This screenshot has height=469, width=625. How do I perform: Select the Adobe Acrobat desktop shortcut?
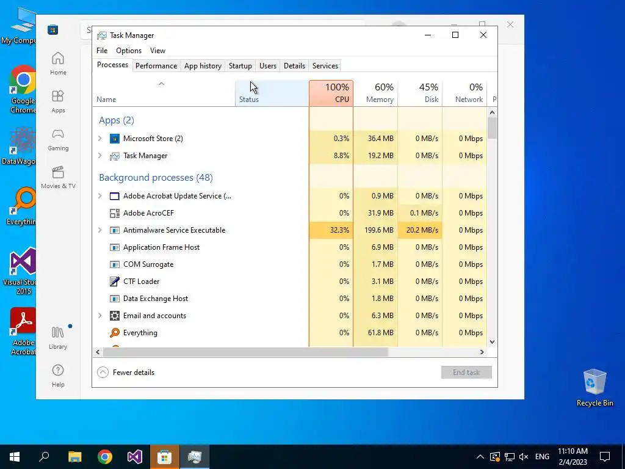pyautogui.click(x=23, y=331)
